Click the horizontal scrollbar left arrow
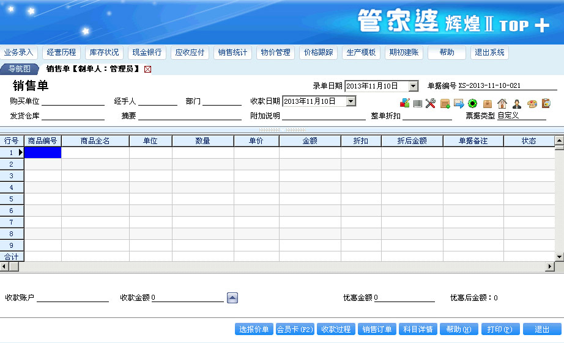 point(4,267)
